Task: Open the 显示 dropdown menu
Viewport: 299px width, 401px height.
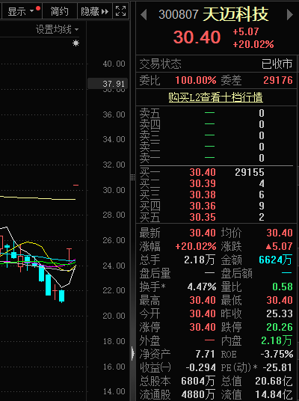Action: pos(22,11)
